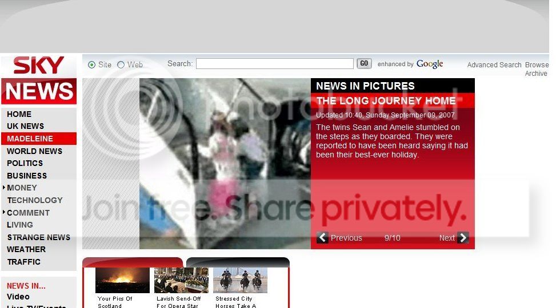Open the Stressed City Horses thumbnail
The height and width of the screenshot is (308, 556).
pos(240,281)
